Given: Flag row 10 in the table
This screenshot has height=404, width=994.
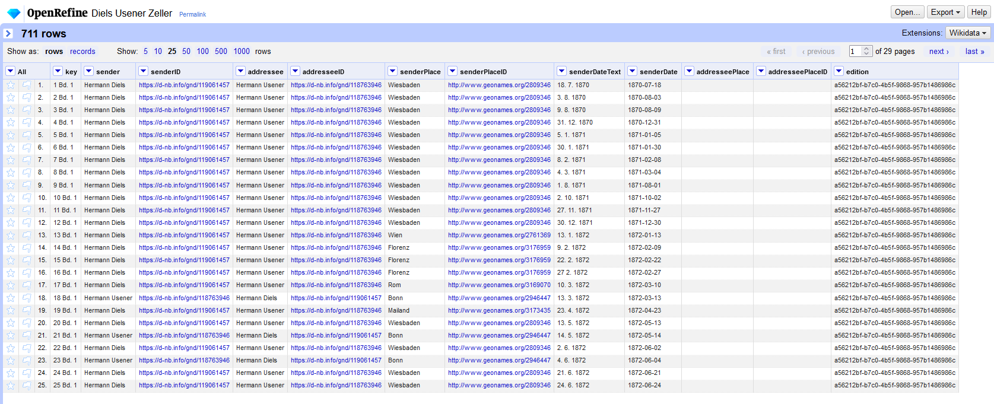Looking at the screenshot, I should click(27, 198).
